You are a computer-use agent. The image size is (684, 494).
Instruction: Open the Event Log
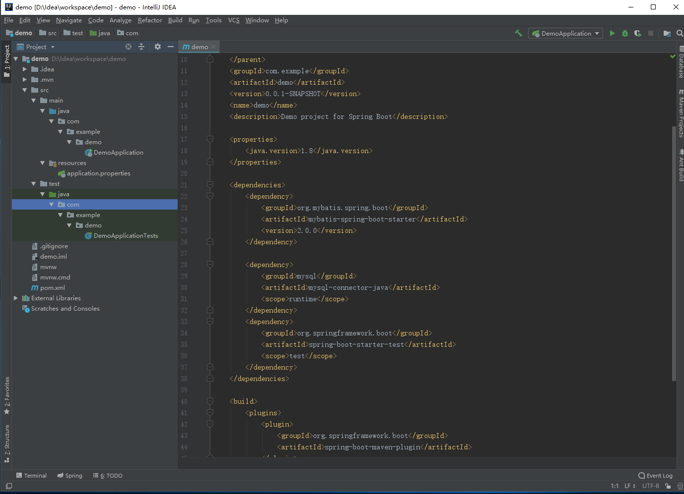click(x=655, y=475)
